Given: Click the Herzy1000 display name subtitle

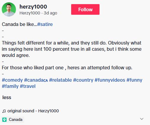Looking at the screenshot, I should tap(30, 13).
